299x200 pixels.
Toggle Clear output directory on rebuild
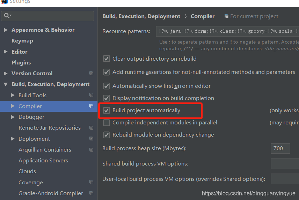pyautogui.click(x=107, y=59)
